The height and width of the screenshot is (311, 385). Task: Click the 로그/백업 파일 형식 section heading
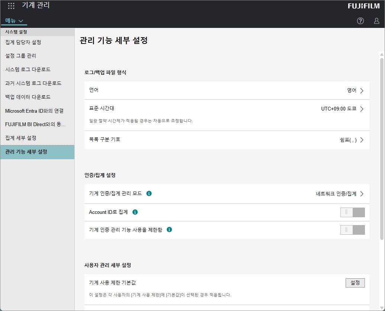[105, 73]
